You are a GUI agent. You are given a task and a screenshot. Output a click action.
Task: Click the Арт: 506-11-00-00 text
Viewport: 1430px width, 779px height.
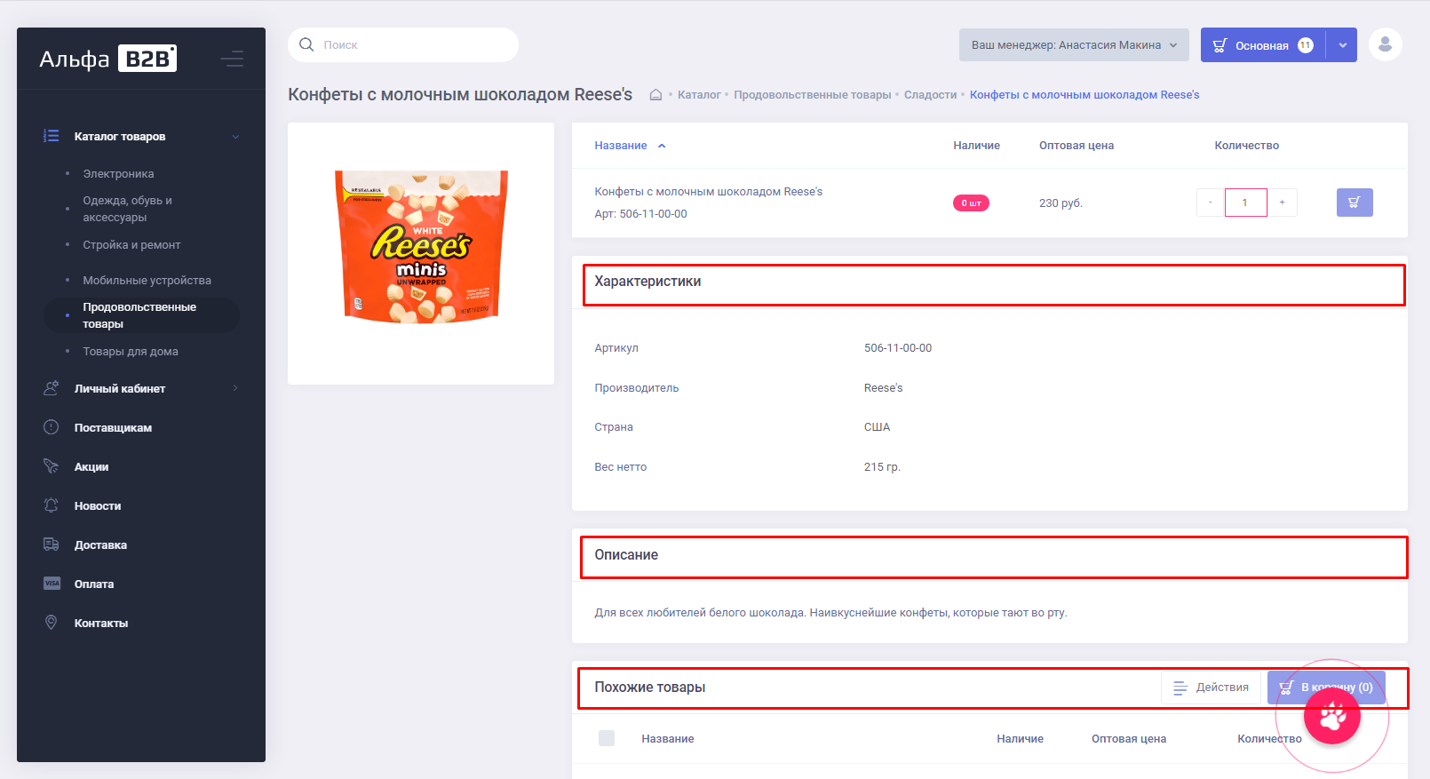[x=640, y=214]
